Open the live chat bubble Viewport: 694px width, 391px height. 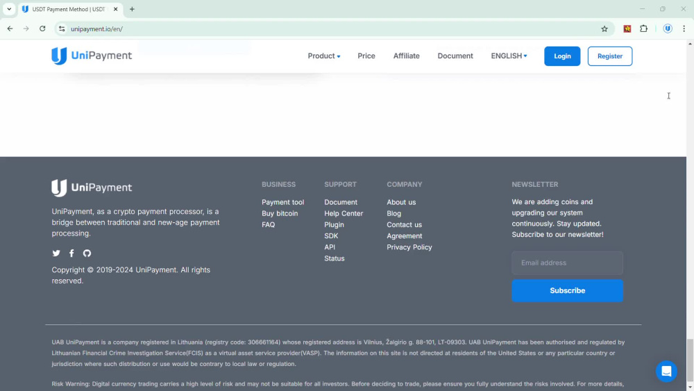[666, 371]
